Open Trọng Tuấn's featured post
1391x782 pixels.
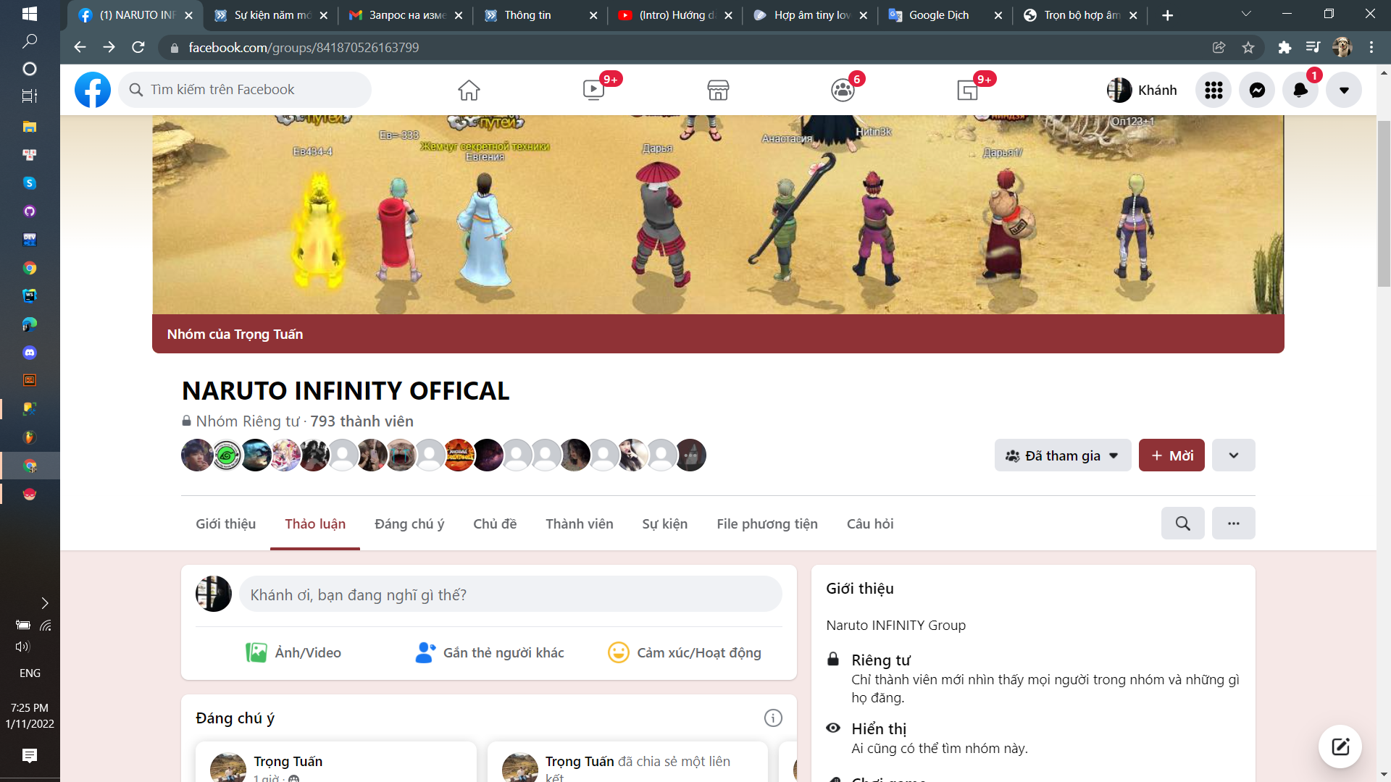pyautogui.click(x=335, y=762)
